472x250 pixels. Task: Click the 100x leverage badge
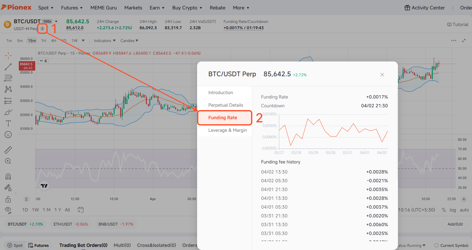tap(47, 21)
